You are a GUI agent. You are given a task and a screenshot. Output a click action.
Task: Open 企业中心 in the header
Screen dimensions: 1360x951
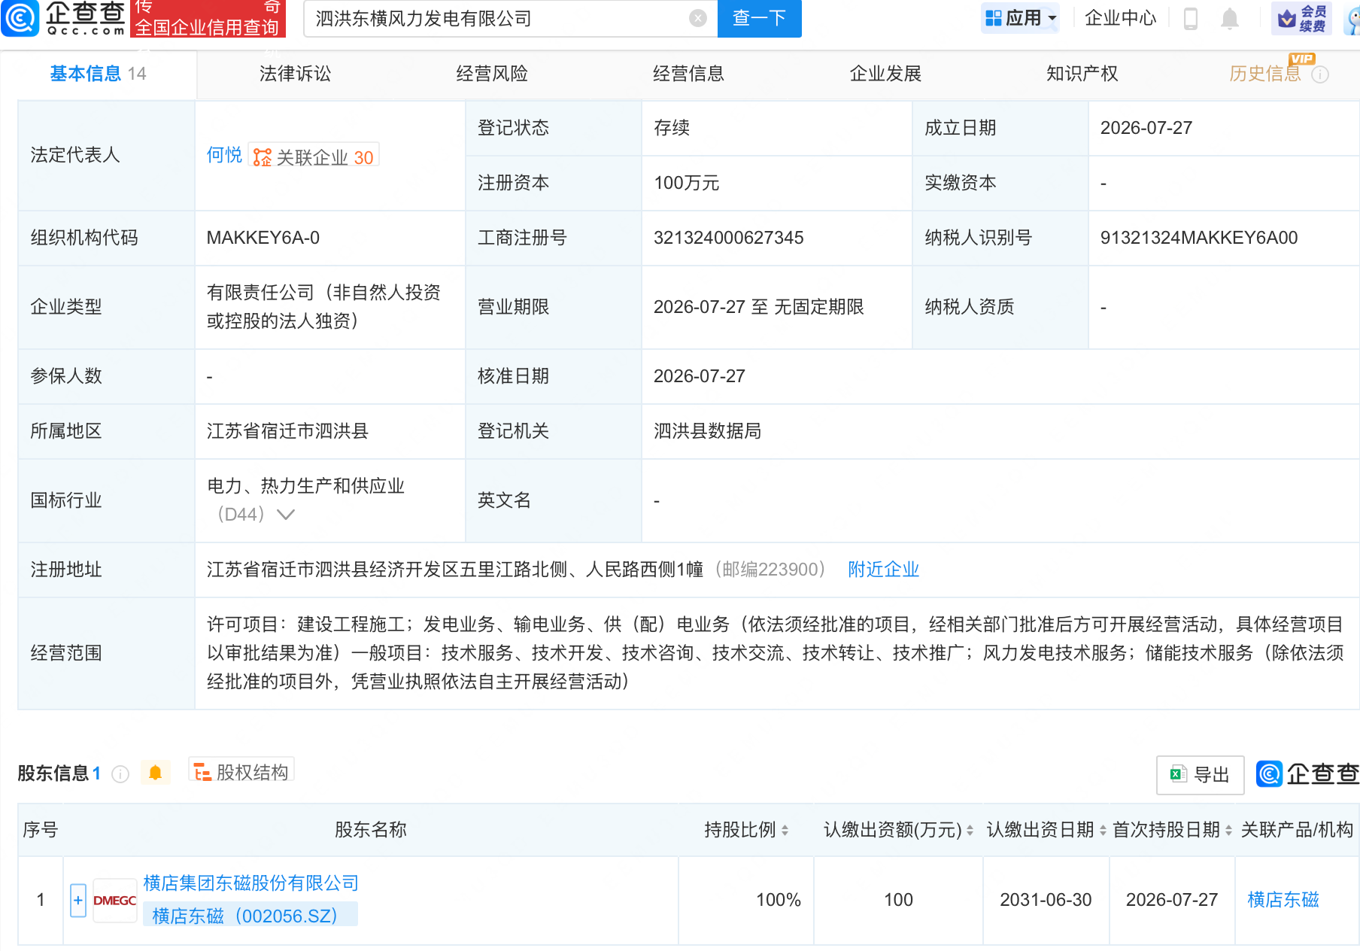pyautogui.click(x=1120, y=18)
